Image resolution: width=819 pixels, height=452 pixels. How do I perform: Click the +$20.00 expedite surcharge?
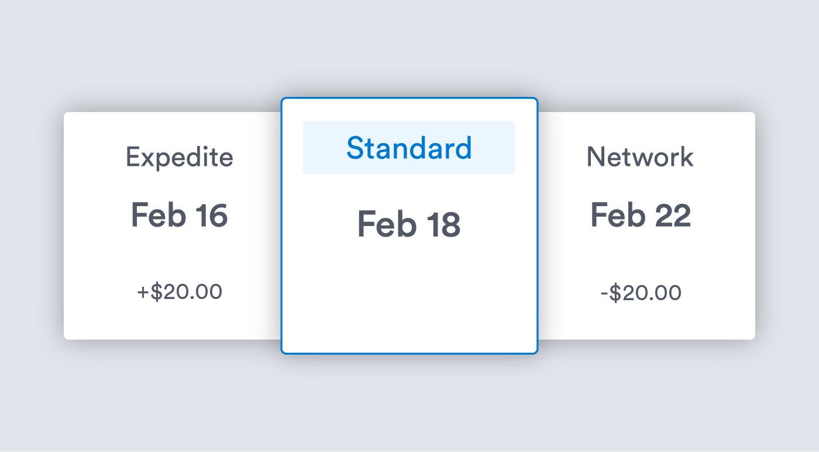179,292
